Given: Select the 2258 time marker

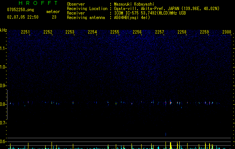Looking at the screenshot, I should tap(182, 32).
